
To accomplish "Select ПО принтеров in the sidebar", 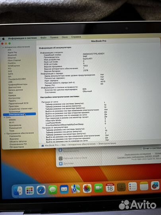I will (17, 147).
